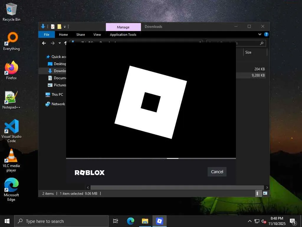The width and height of the screenshot is (302, 227).
Task: Open recent locations dropdown in Explorer
Action: click(x=60, y=43)
